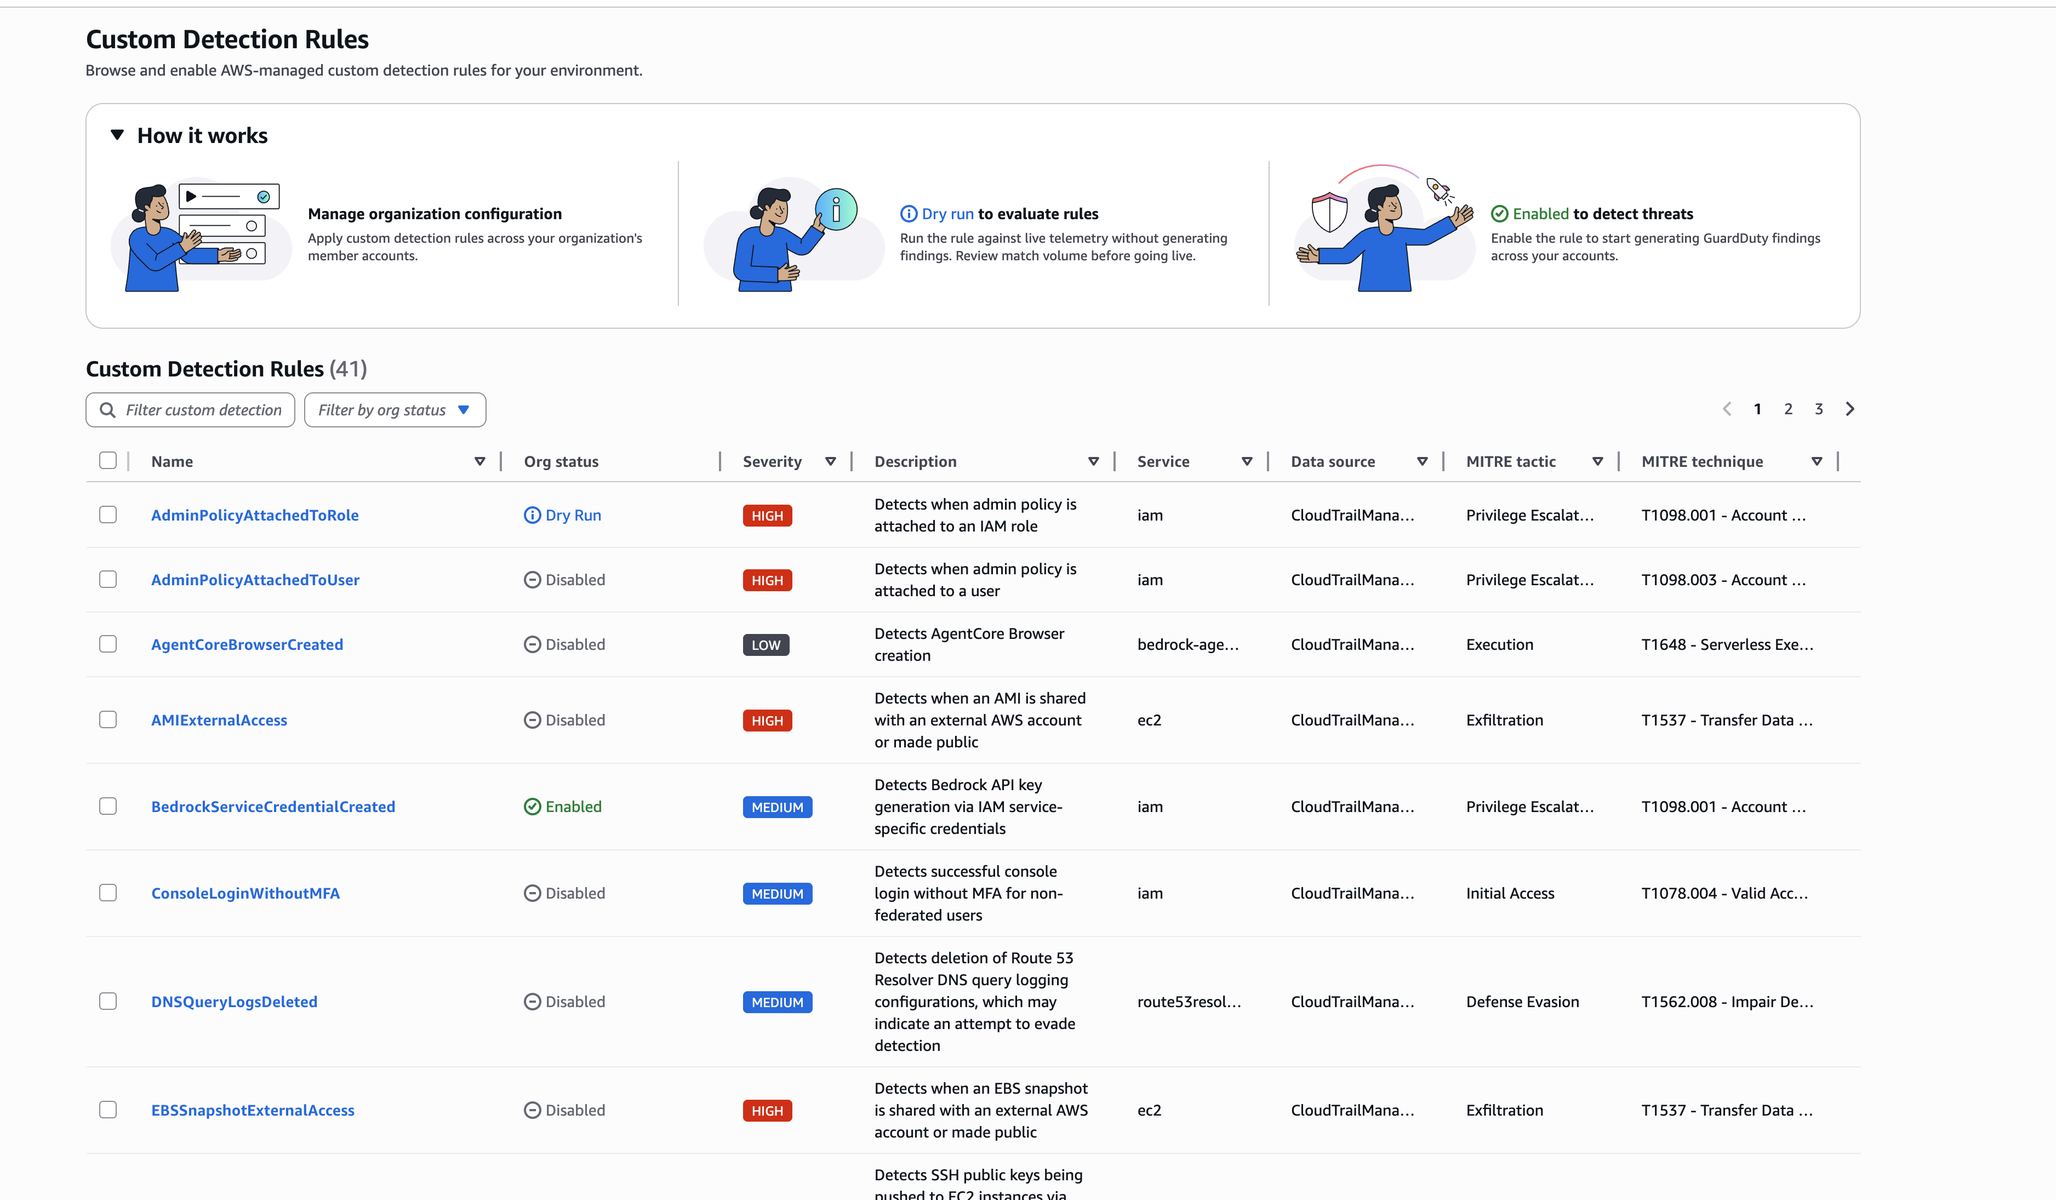Image resolution: width=2056 pixels, height=1200 pixels.
Task: Check the AgentCoreBrowserCreated row checkbox
Action: point(108,644)
